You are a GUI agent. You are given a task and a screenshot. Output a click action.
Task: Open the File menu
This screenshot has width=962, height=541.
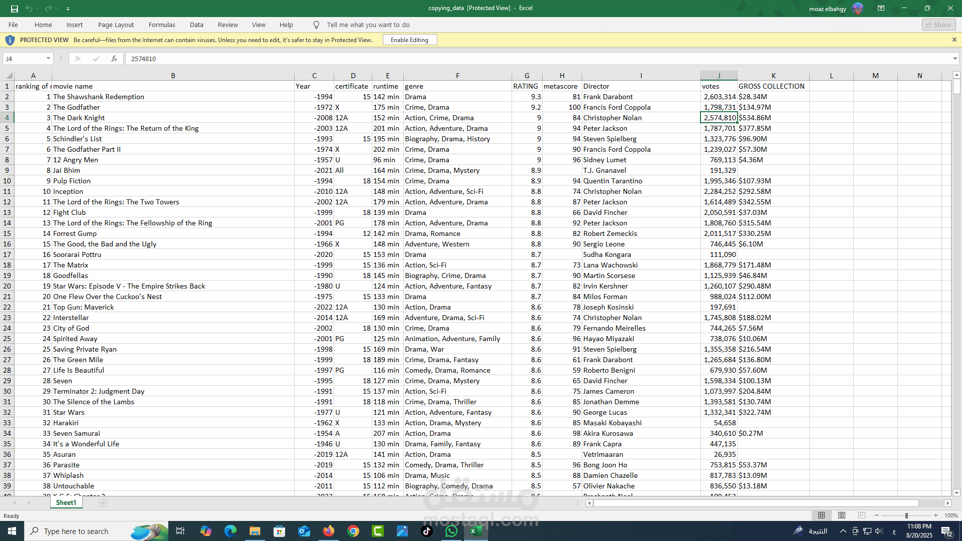[x=13, y=25]
